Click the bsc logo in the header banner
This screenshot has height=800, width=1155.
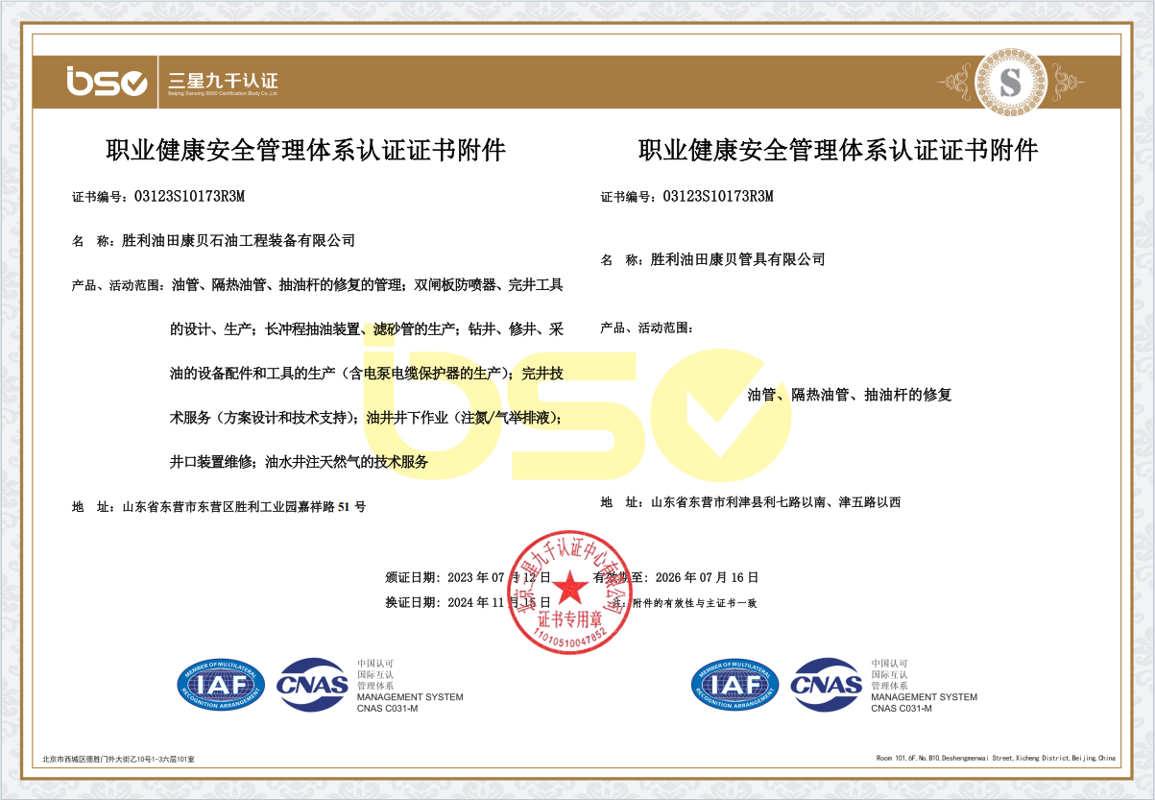point(107,82)
